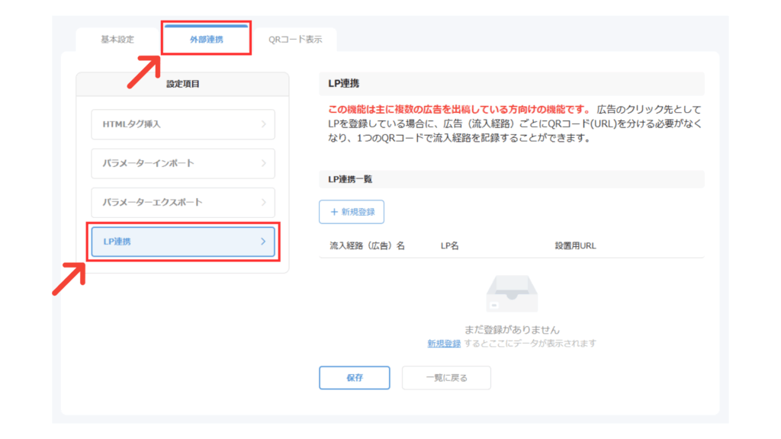Expand the chevron arrow next to HTMLタグ挿入
781x439 pixels.
click(263, 124)
